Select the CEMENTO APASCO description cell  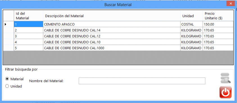point(112,24)
